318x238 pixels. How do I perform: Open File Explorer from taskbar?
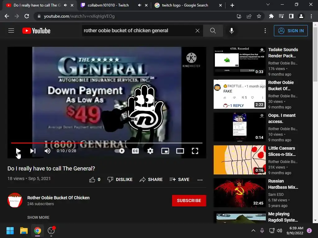(x=24, y=231)
